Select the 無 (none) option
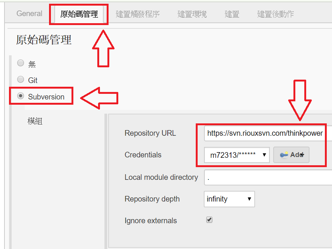Image resolution: width=332 pixels, height=249 pixels. (x=21, y=62)
